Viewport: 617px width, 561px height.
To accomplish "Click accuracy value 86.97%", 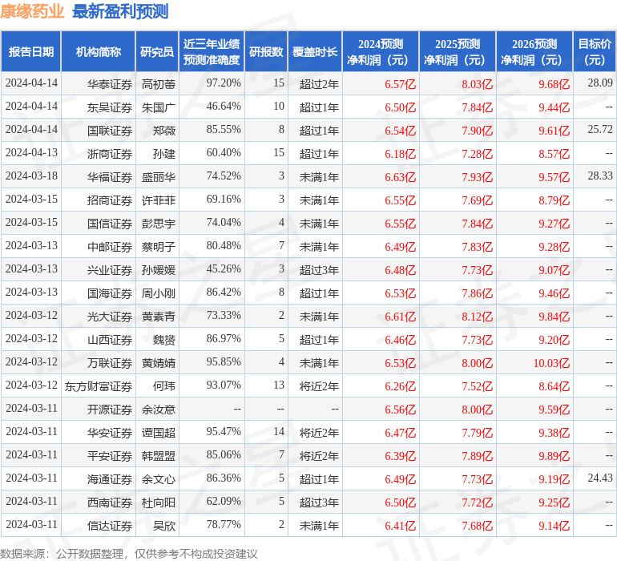I will 224,338.
